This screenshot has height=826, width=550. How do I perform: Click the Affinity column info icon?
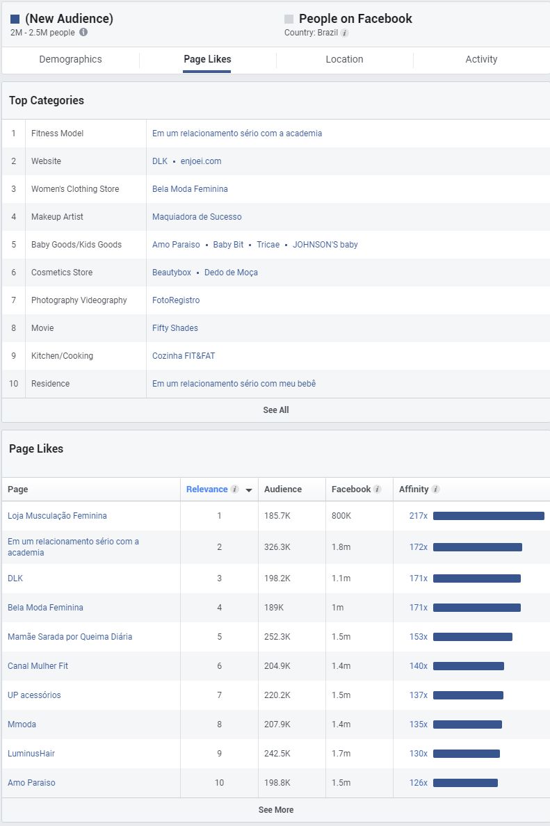(x=436, y=489)
